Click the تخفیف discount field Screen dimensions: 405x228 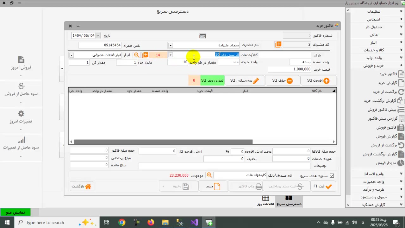(224, 159)
